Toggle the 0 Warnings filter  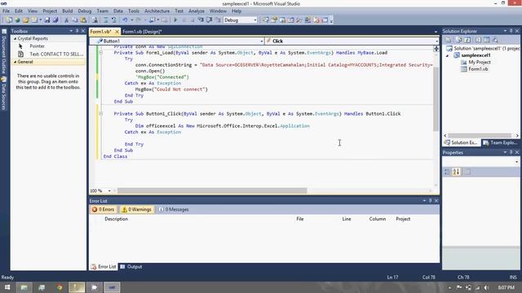[x=136, y=209]
